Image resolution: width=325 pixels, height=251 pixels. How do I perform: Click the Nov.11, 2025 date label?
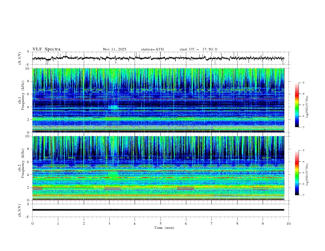(114, 49)
